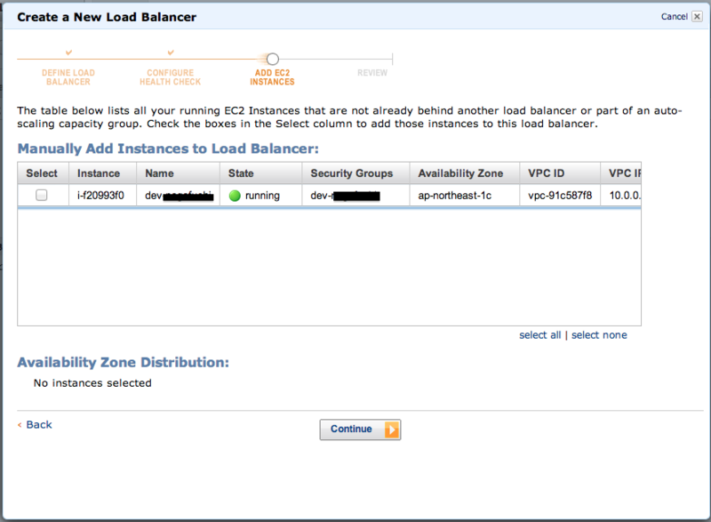Viewport: 711px width, 522px height.
Task: Jump to the Review step
Action: pos(372,73)
